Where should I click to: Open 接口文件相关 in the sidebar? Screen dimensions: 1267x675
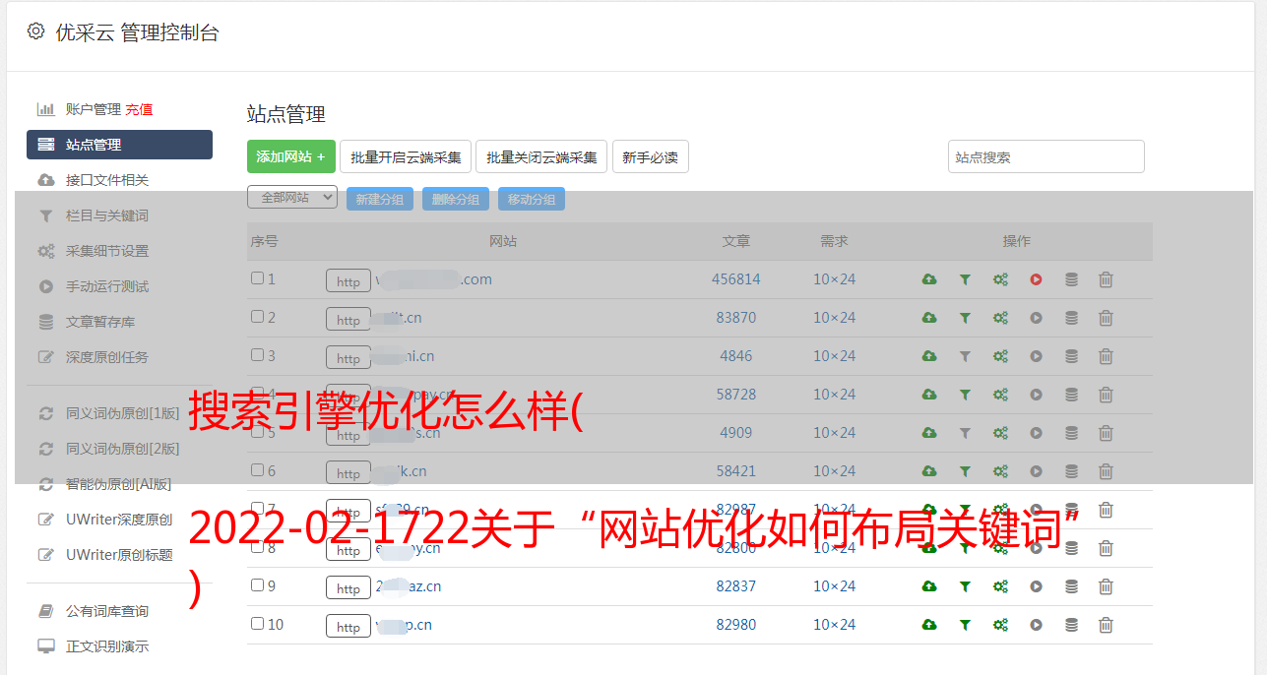click(107, 180)
